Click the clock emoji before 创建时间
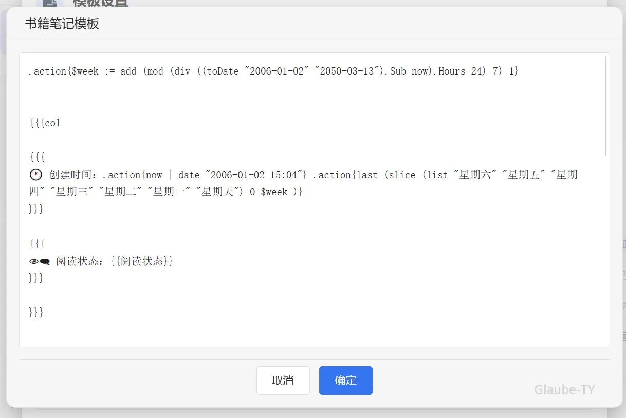The width and height of the screenshot is (626, 418). (36, 175)
